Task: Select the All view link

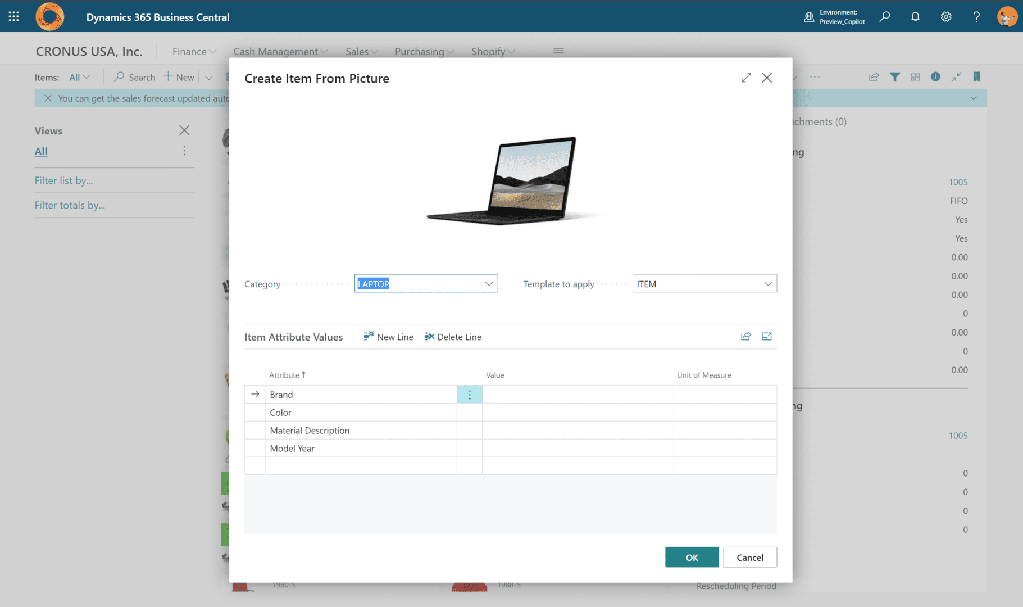Action: pyautogui.click(x=41, y=151)
